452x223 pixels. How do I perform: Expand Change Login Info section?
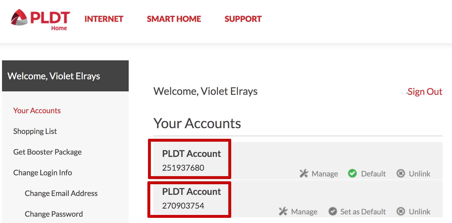(x=43, y=173)
